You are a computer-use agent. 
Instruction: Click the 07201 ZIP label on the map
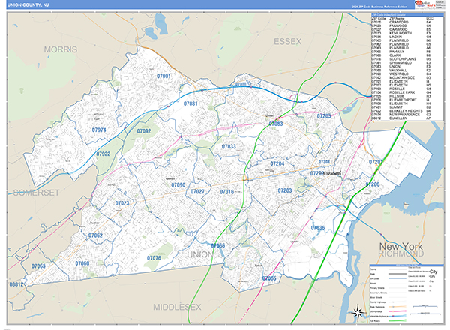(376, 162)
